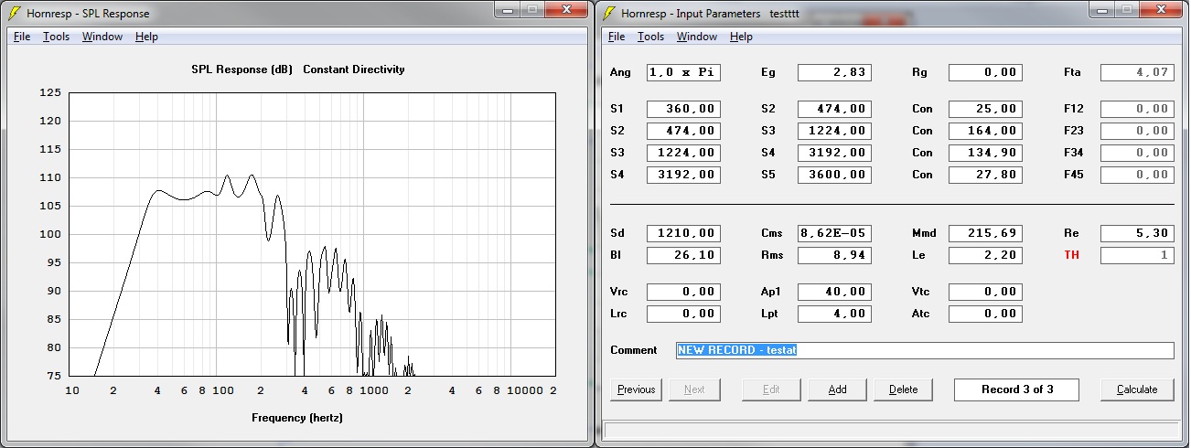1191x448 pixels.
Task: Maximize the SPL Response window
Action: coord(533,9)
